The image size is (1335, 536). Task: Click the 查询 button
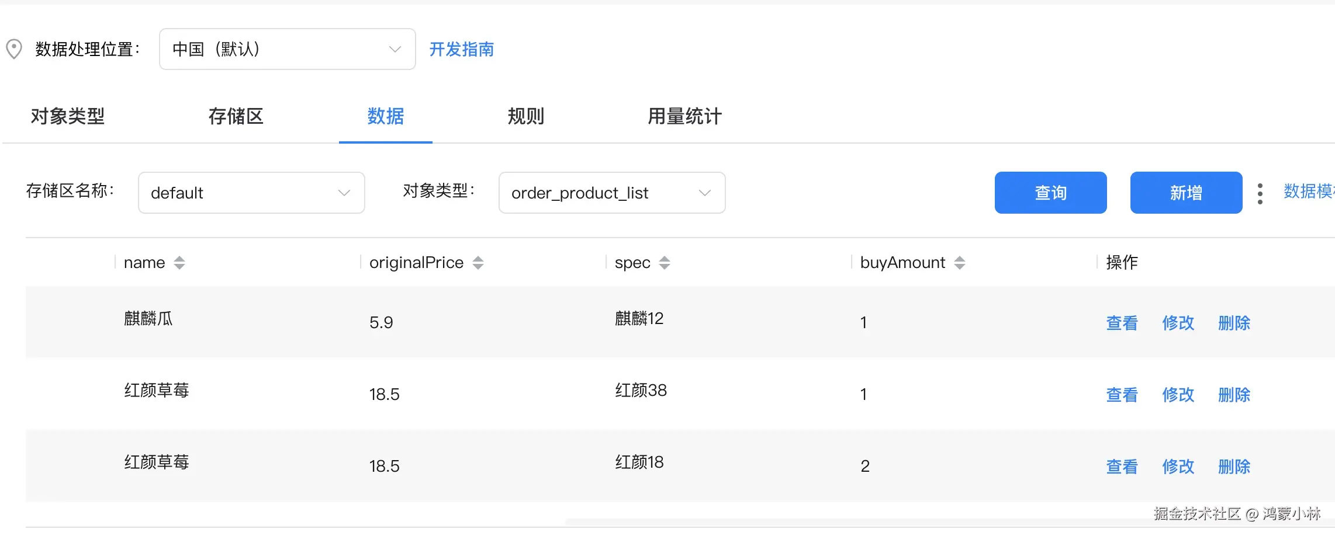(1050, 193)
